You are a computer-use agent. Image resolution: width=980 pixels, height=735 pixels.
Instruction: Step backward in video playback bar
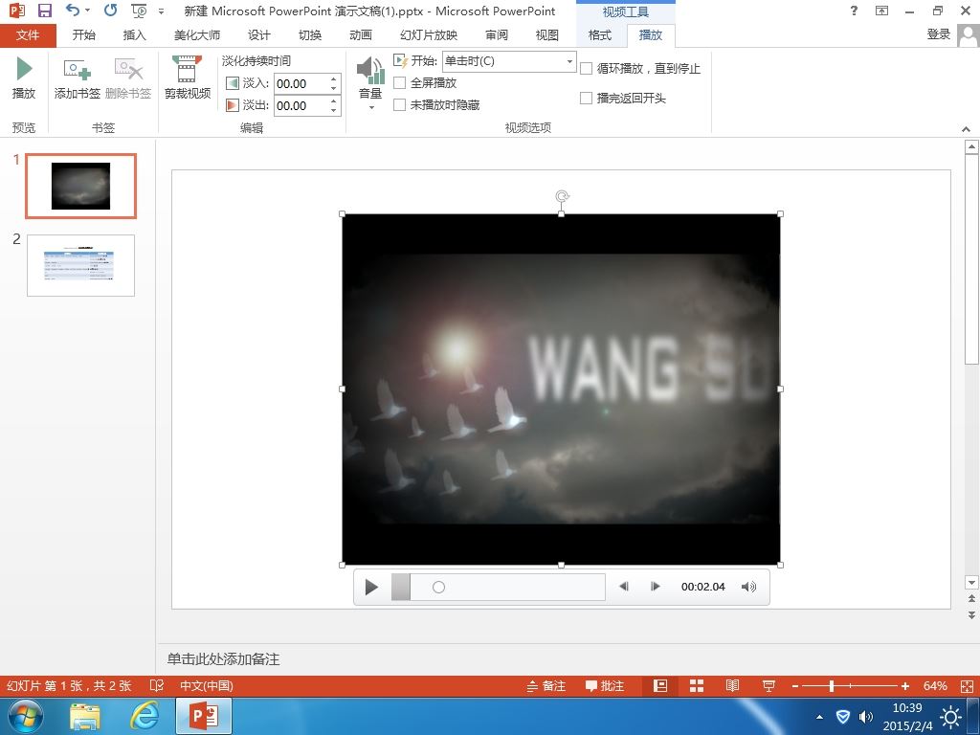click(623, 587)
